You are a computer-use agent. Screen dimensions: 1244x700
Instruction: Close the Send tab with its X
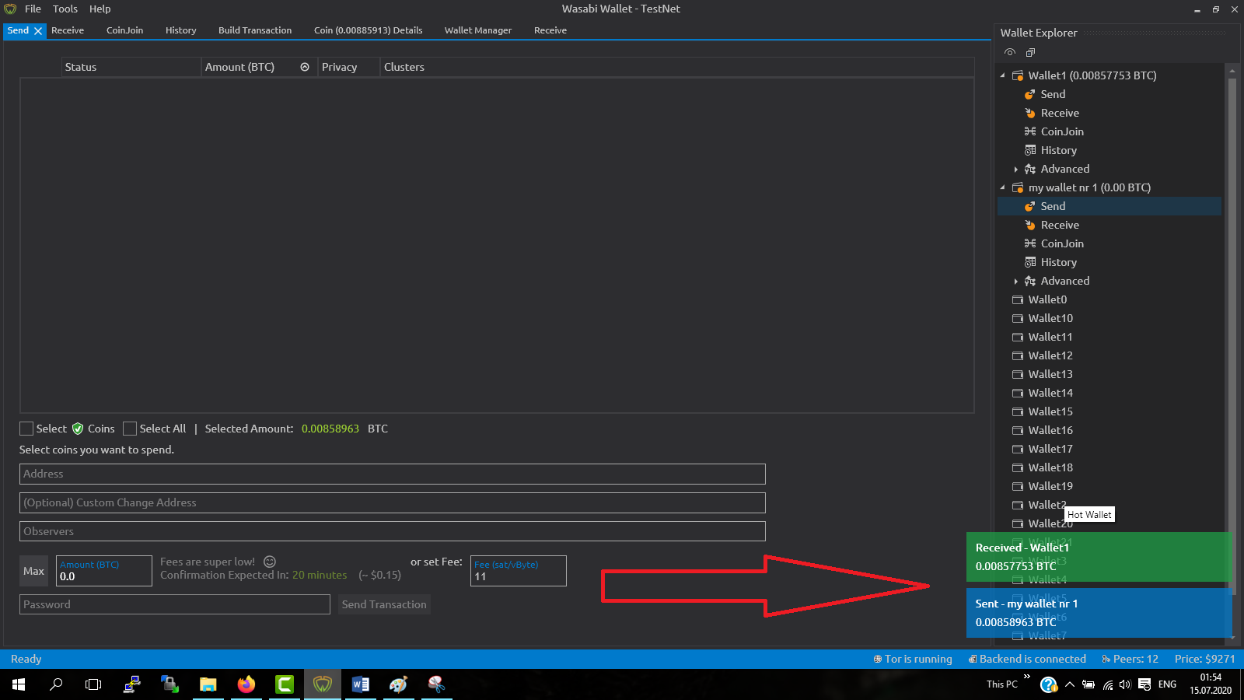pos(37,30)
